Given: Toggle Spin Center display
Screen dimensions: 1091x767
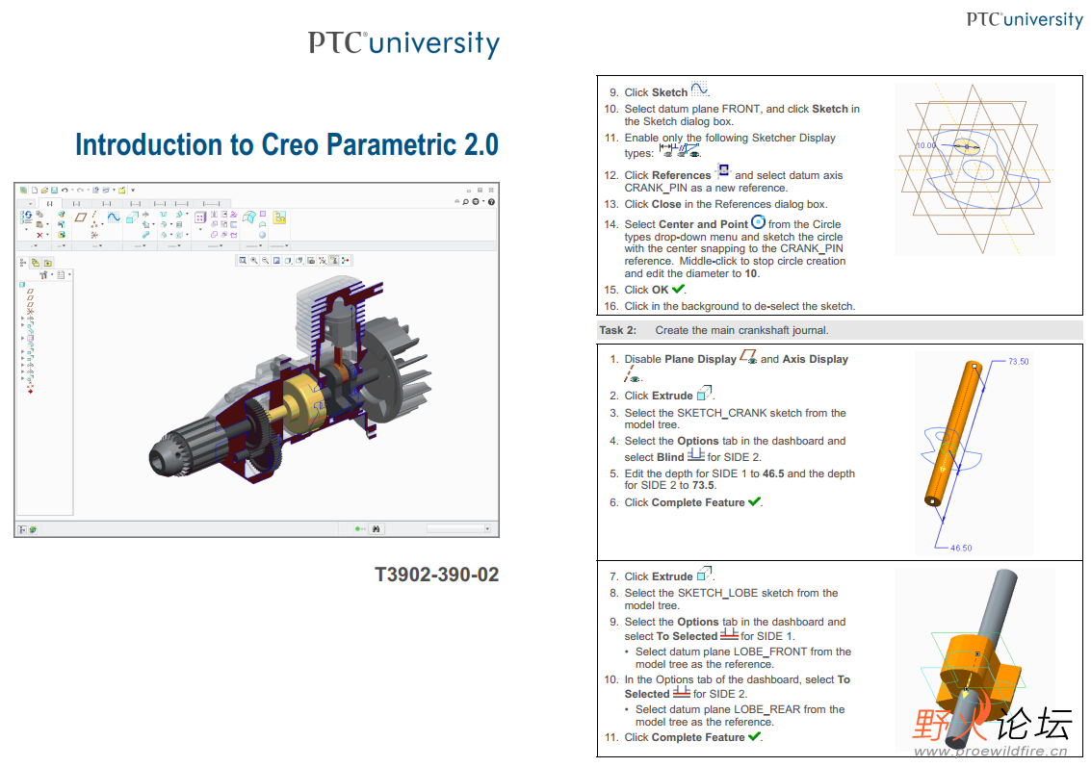Looking at the screenshot, I should 345,260.
